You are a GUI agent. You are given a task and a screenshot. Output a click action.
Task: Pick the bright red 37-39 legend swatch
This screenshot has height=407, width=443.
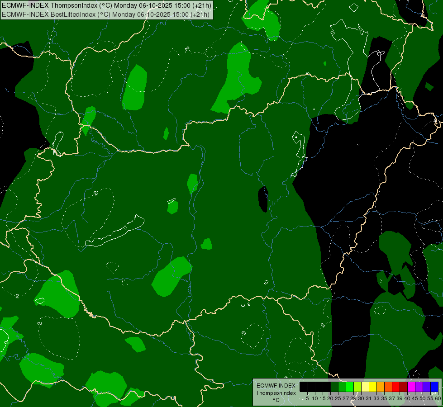(x=396, y=387)
